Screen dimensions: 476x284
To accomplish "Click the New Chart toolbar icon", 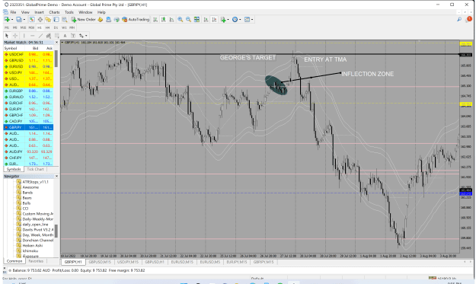I will (x=7, y=20).
